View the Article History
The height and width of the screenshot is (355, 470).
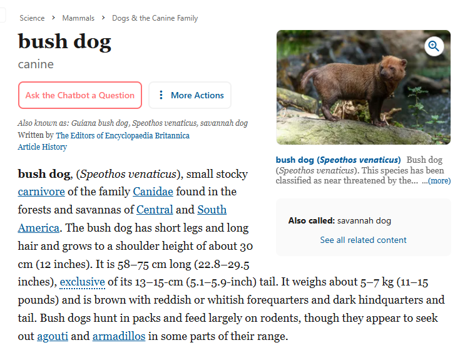tap(43, 147)
